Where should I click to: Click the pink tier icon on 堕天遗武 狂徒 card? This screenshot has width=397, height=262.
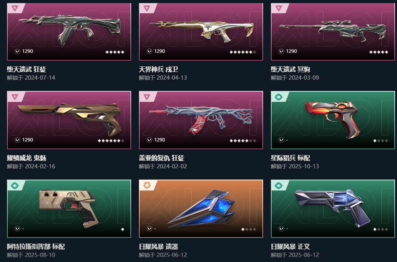pos(15,9)
